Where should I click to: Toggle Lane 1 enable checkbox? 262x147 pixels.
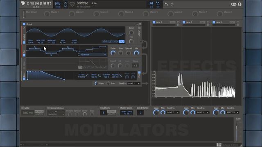[154, 22]
